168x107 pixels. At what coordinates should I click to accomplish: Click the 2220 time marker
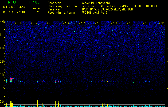coord(162,23)
